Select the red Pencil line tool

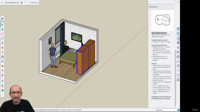[x=2, y=34]
